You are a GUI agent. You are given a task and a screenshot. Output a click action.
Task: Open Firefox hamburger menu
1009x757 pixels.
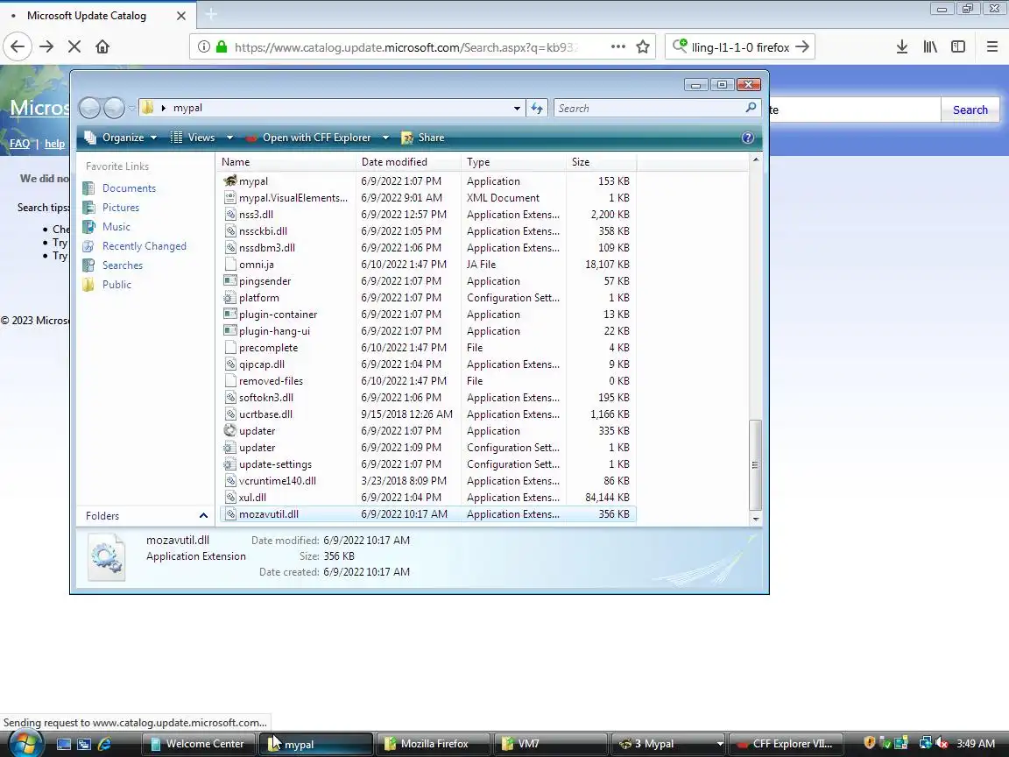pos(991,46)
